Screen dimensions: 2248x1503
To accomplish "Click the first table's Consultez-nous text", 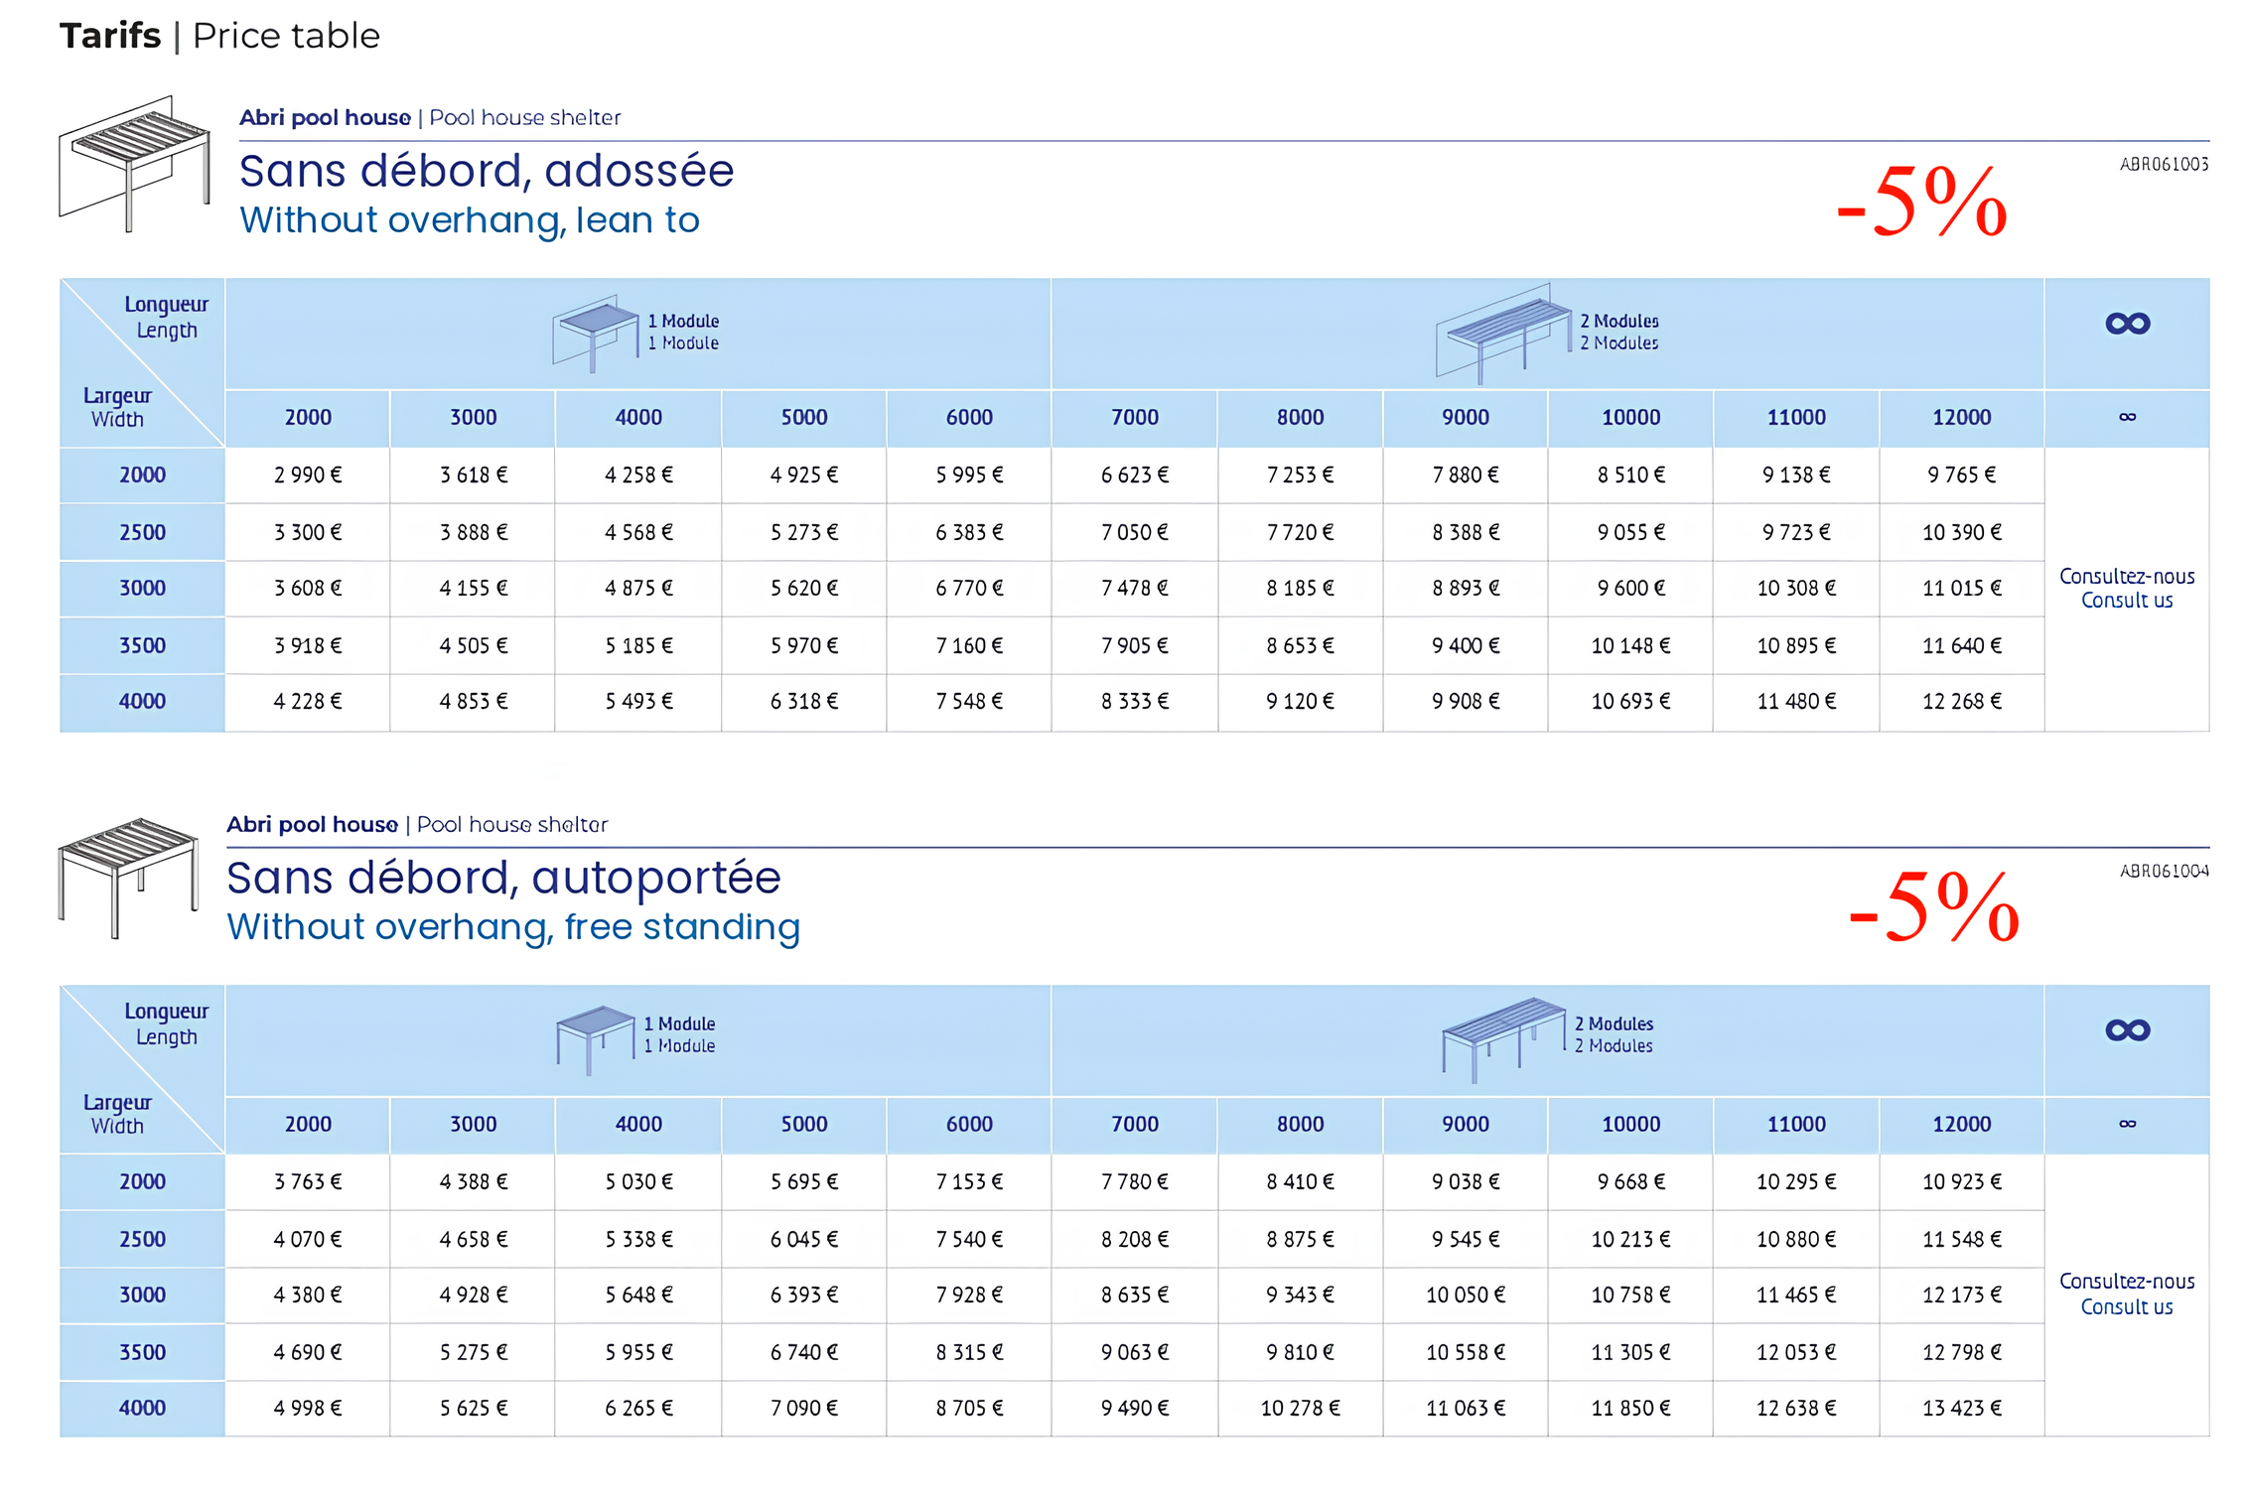I will click(2126, 576).
